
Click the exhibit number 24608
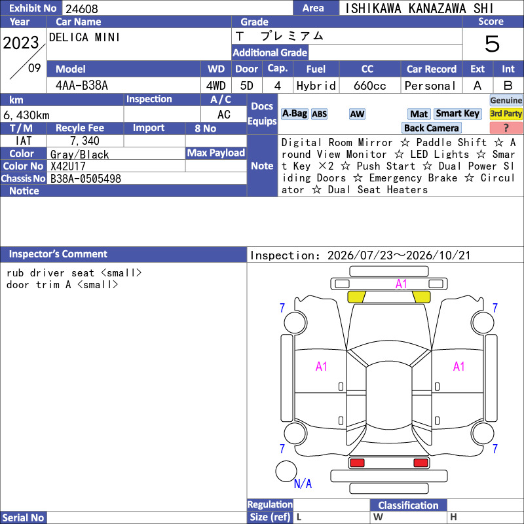(82, 9)
